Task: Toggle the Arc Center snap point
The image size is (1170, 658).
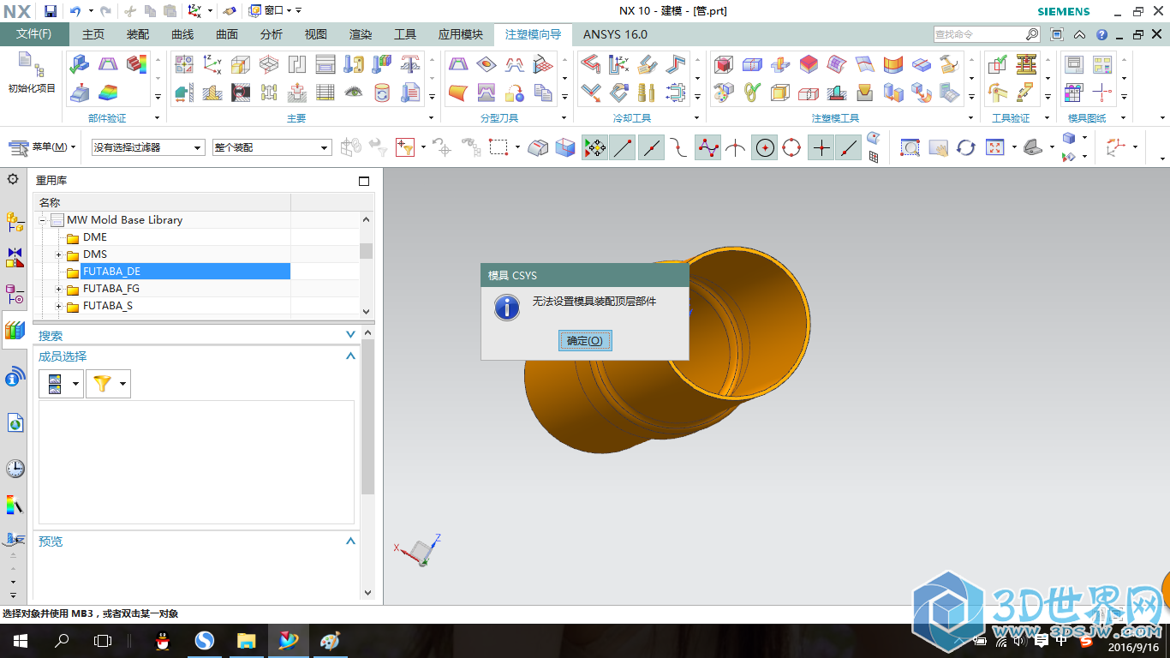Action: point(765,147)
